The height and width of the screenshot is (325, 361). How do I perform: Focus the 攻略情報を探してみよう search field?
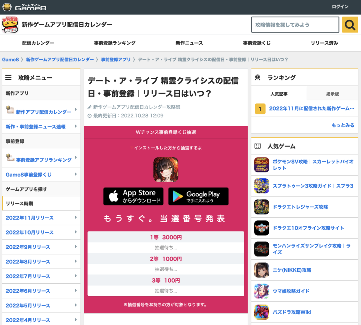(x=295, y=25)
